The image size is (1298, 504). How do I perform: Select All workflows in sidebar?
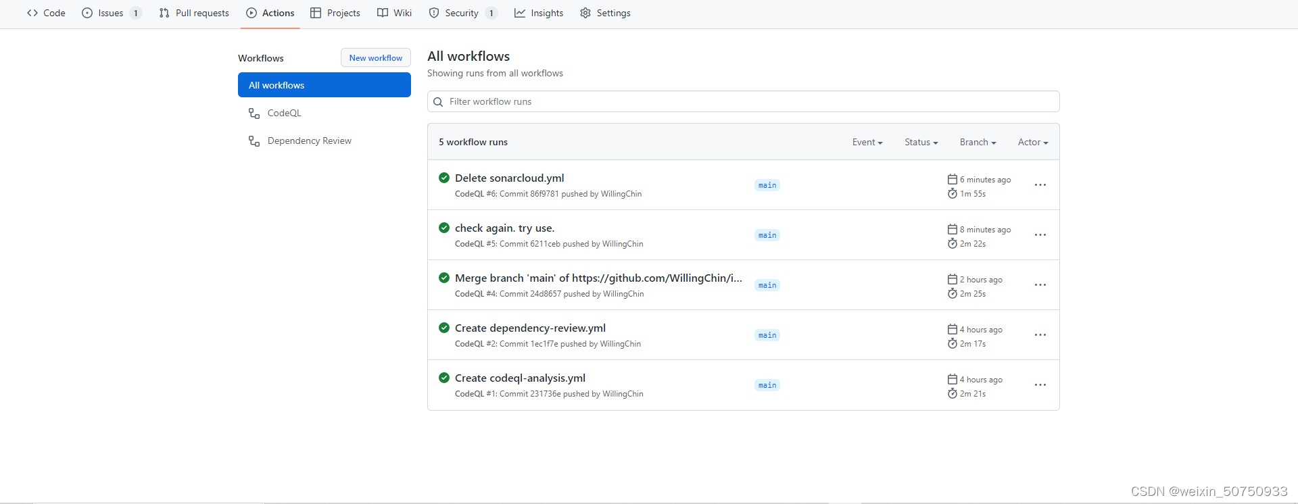(x=324, y=85)
